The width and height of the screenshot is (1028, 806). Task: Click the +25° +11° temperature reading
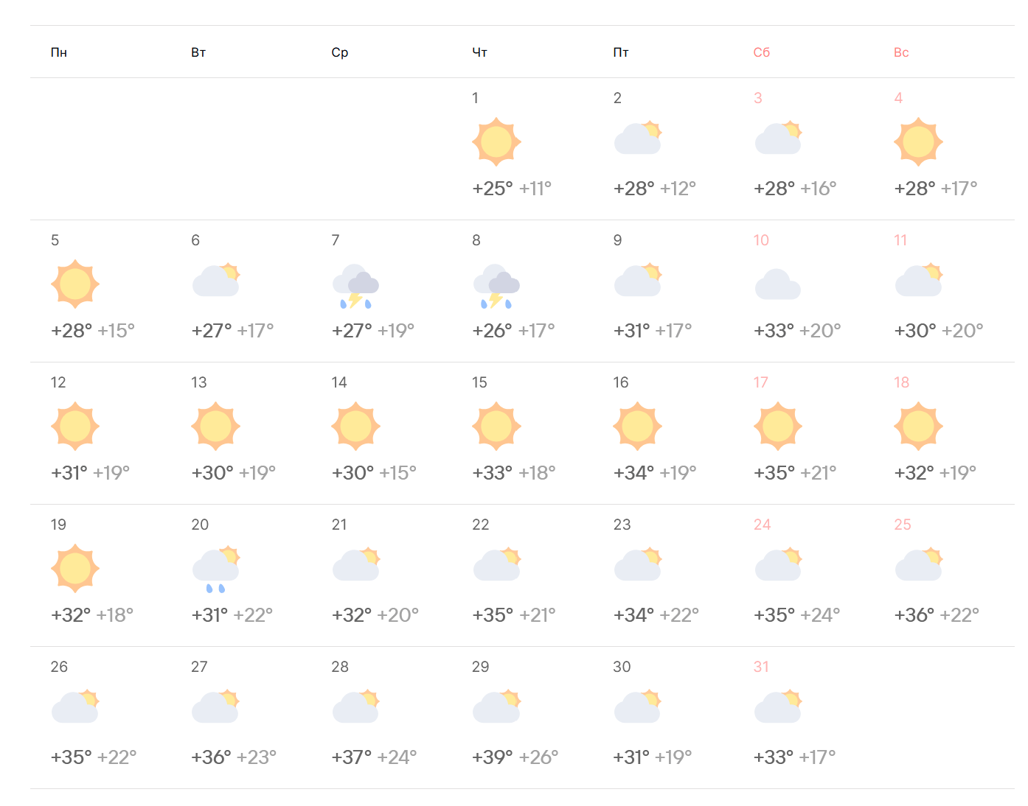point(512,188)
